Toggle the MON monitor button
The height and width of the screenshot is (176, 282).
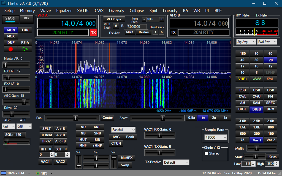11,30
